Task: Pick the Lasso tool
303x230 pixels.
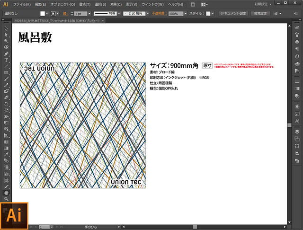Action: click(x=6, y=47)
